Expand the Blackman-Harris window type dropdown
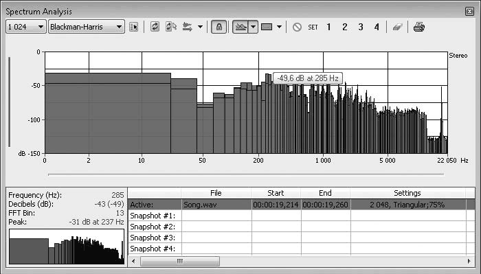481x274 pixels. 87,27
